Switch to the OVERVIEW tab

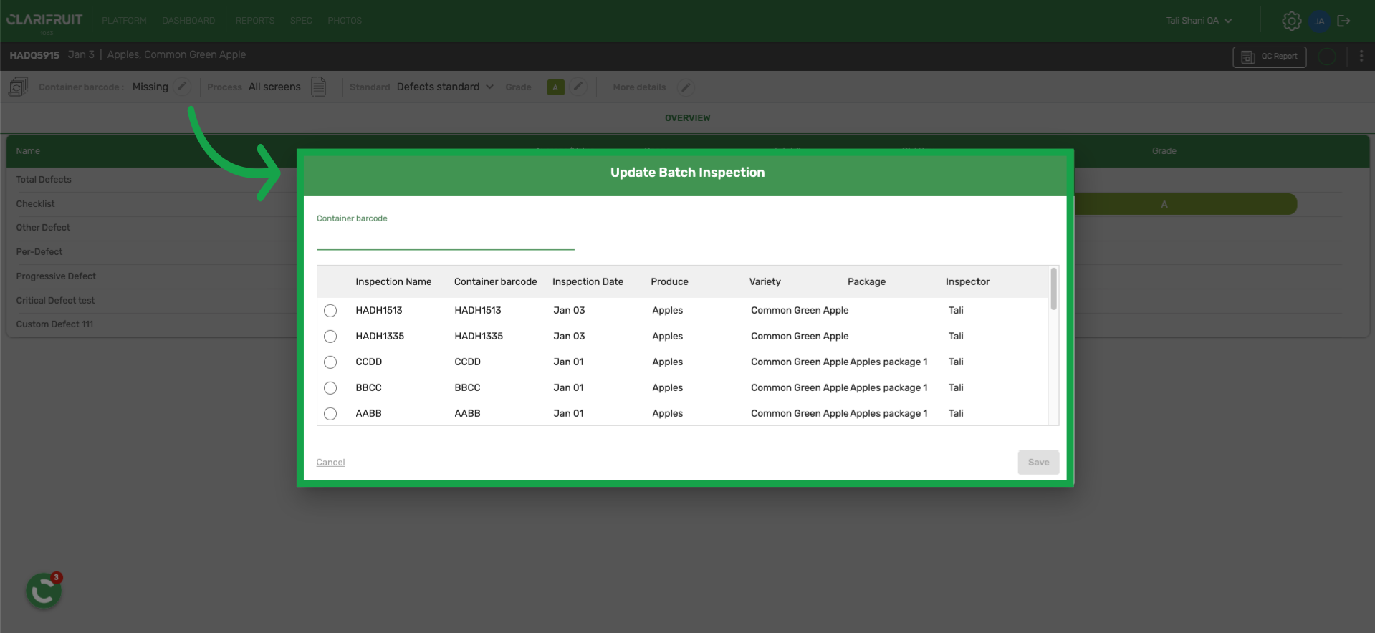pyautogui.click(x=688, y=118)
